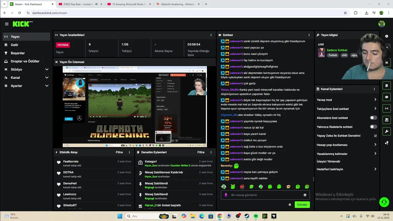Image resolution: width=393 pixels, height=221 pixels.
Task: Click the stream preview thumbnail
Action: (x=135, y=107)
